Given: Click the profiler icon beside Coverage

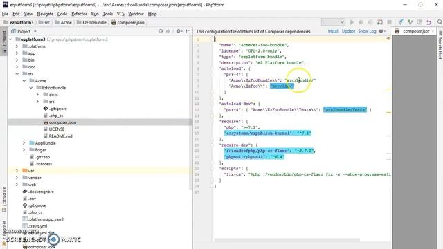Looking at the screenshot, I should coord(380,22).
